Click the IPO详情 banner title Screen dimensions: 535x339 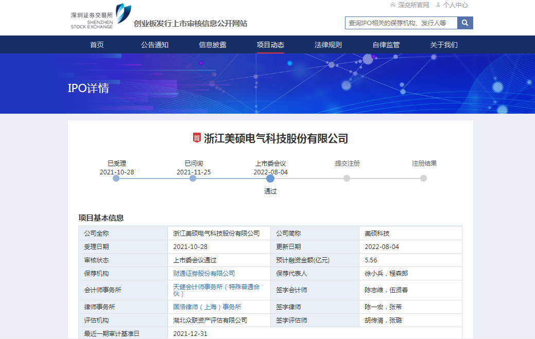[89, 88]
